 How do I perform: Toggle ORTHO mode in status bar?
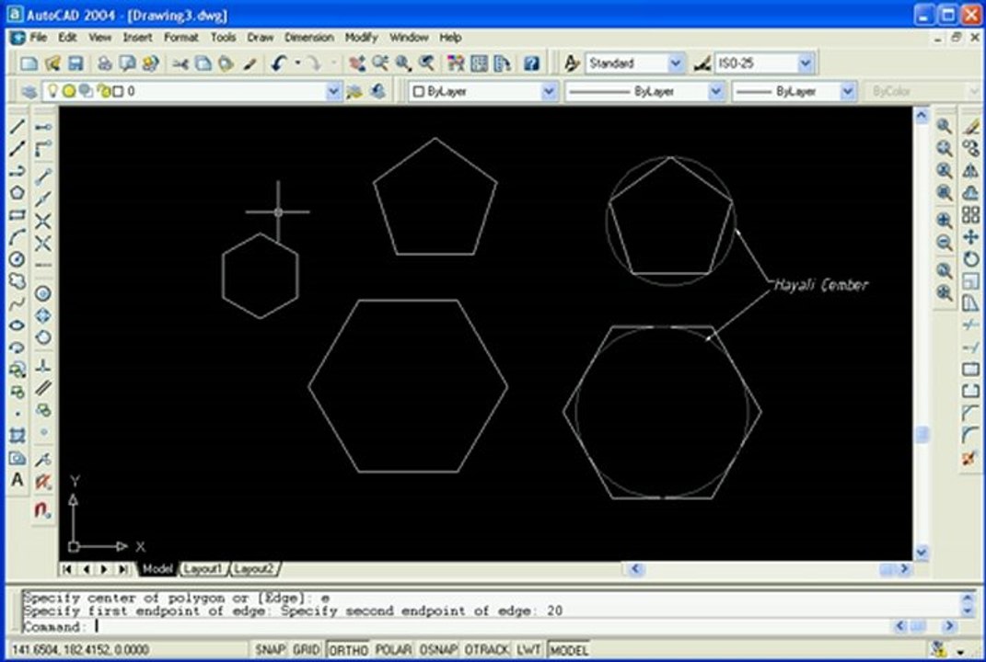click(x=348, y=649)
